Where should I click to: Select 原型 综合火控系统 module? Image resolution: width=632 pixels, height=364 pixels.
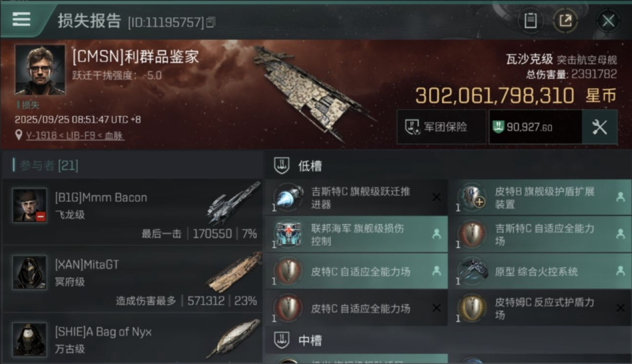(540, 271)
